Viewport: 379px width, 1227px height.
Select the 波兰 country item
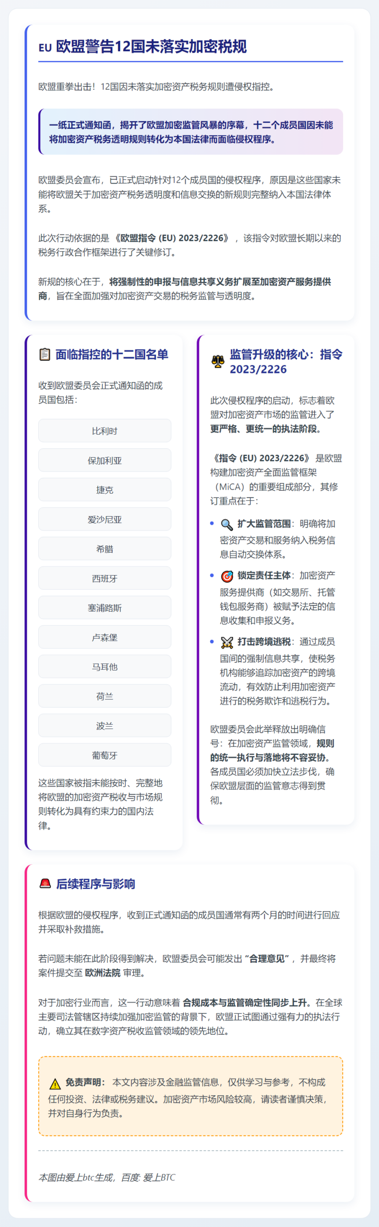point(105,725)
